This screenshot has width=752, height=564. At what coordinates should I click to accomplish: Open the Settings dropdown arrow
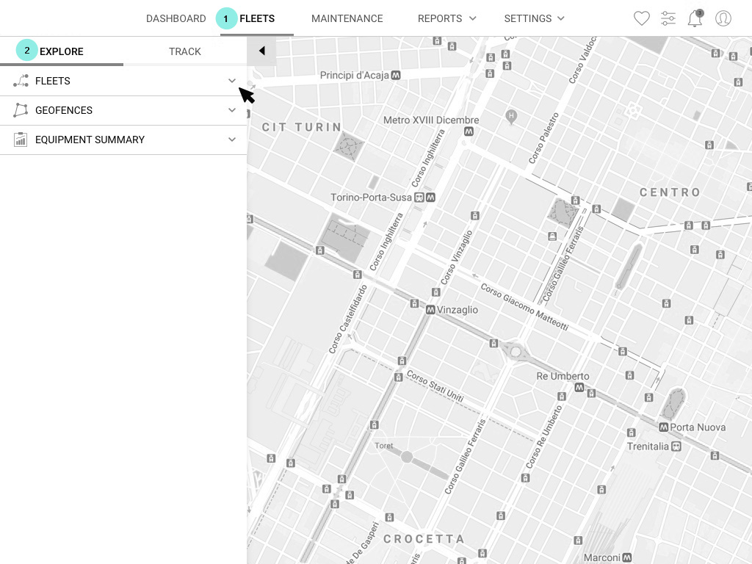tap(560, 18)
